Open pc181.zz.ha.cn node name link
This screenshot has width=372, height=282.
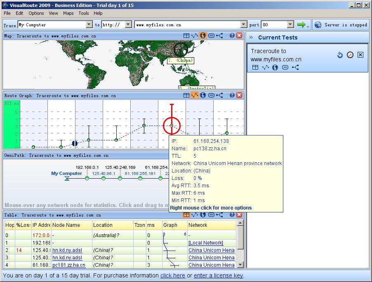(x=69, y=265)
